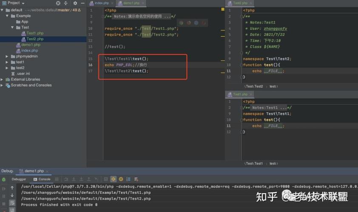Click yellow inspection indicator in demo1.php

coord(223,9)
